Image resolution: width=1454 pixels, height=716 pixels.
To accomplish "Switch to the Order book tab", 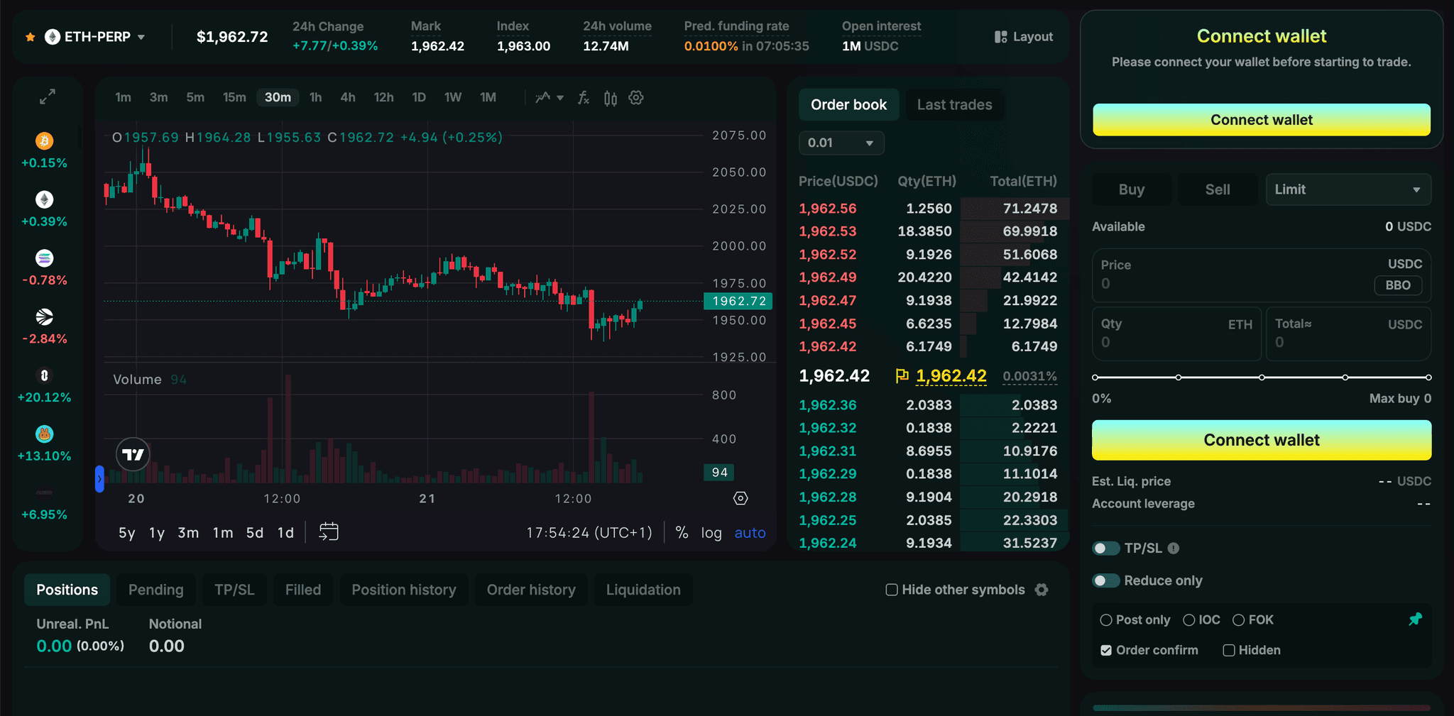I will pos(849,105).
